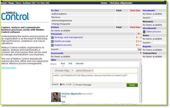
Task: Click the trash icon for Strategy and management
Action: click(x=137, y=37)
